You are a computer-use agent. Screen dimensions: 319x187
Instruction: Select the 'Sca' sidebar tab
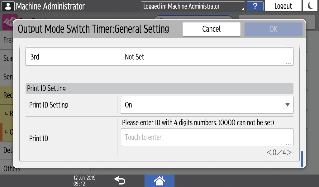coord(7,58)
